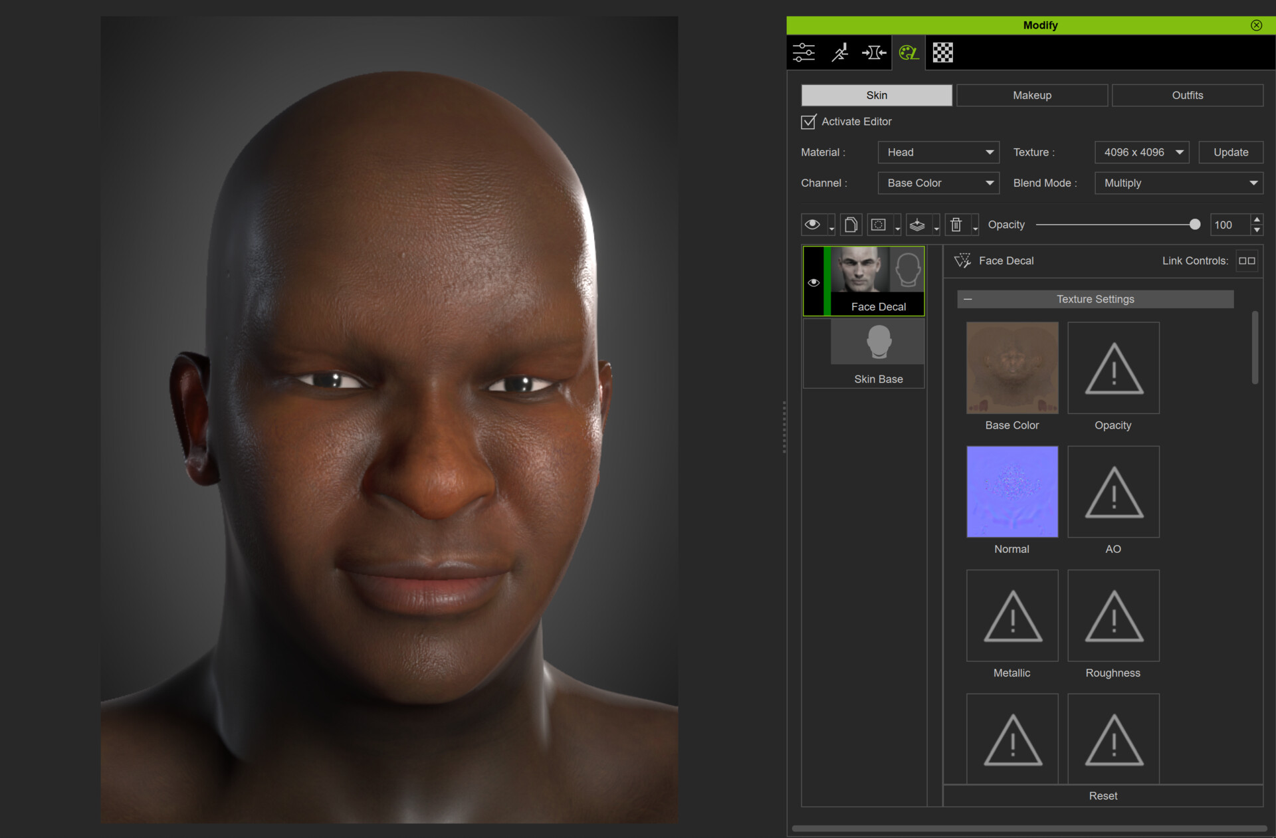Image resolution: width=1276 pixels, height=838 pixels.
Task: Switch to the Outfits tab
Action: tap(1187, 95)
